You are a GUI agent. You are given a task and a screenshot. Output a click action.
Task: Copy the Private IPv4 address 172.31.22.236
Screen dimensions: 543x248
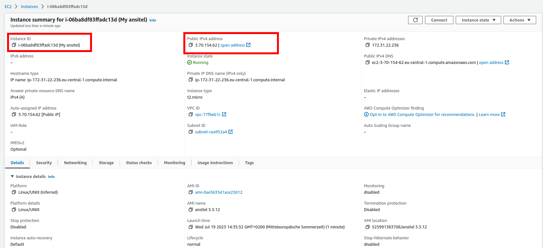[x=367, y=45]
